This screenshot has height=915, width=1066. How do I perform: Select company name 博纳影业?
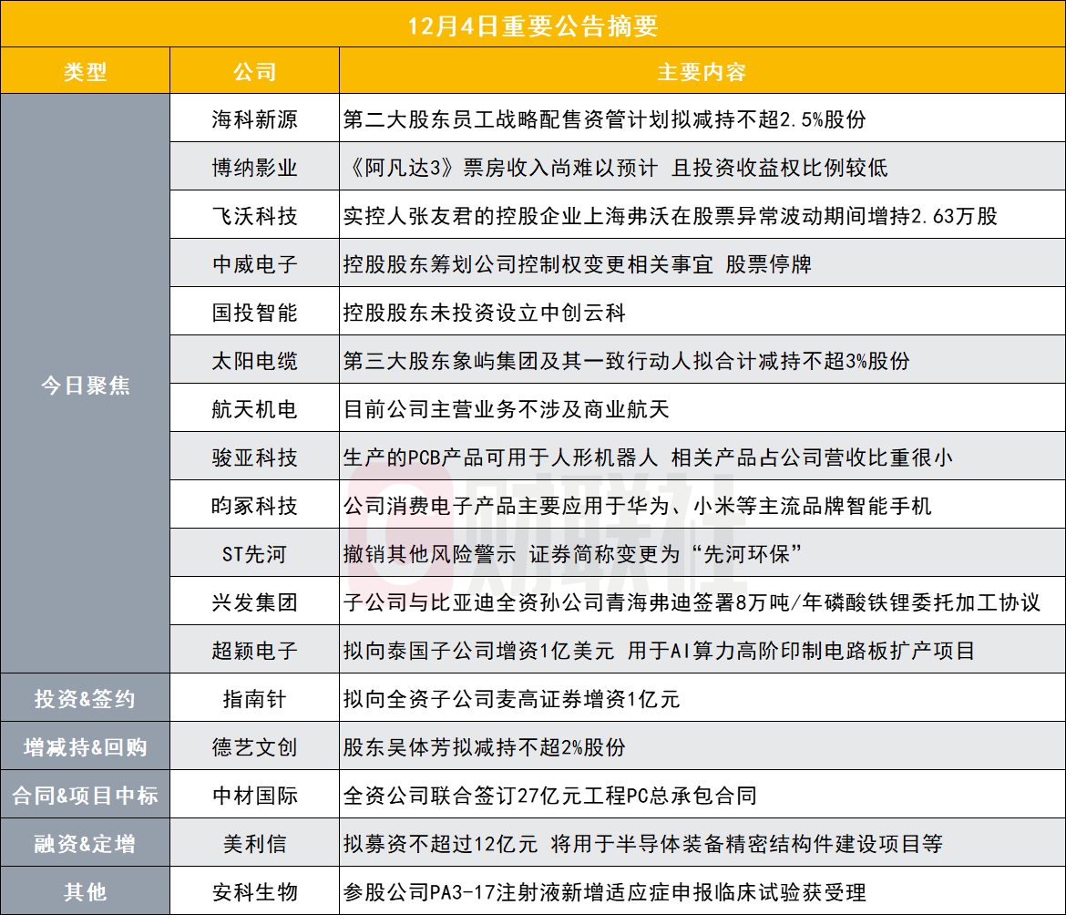pos(254,168)
